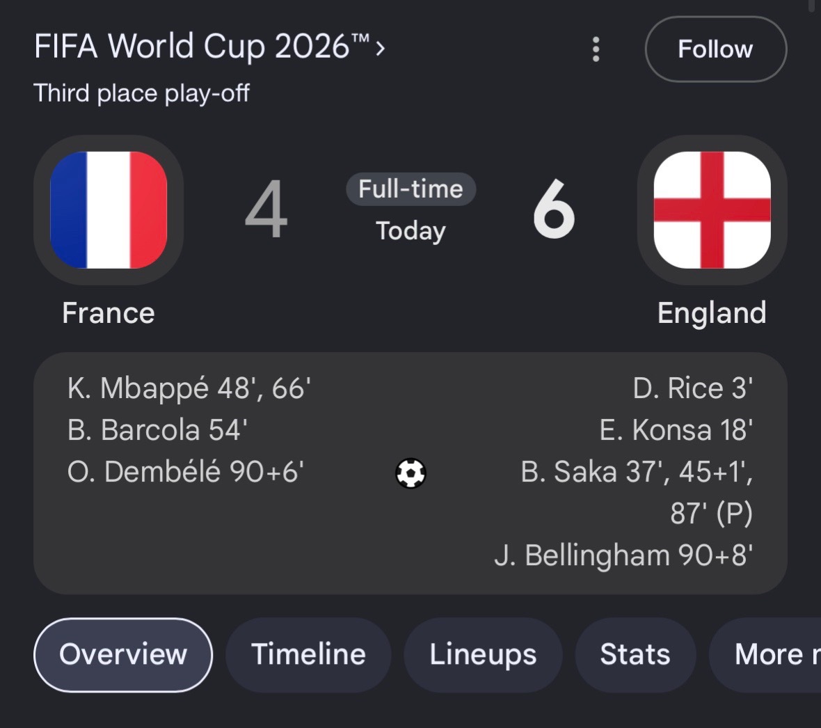Select the partially visible More tab
Image resolution: width=821 pixels, height=728 pixels.
(765, 655)
